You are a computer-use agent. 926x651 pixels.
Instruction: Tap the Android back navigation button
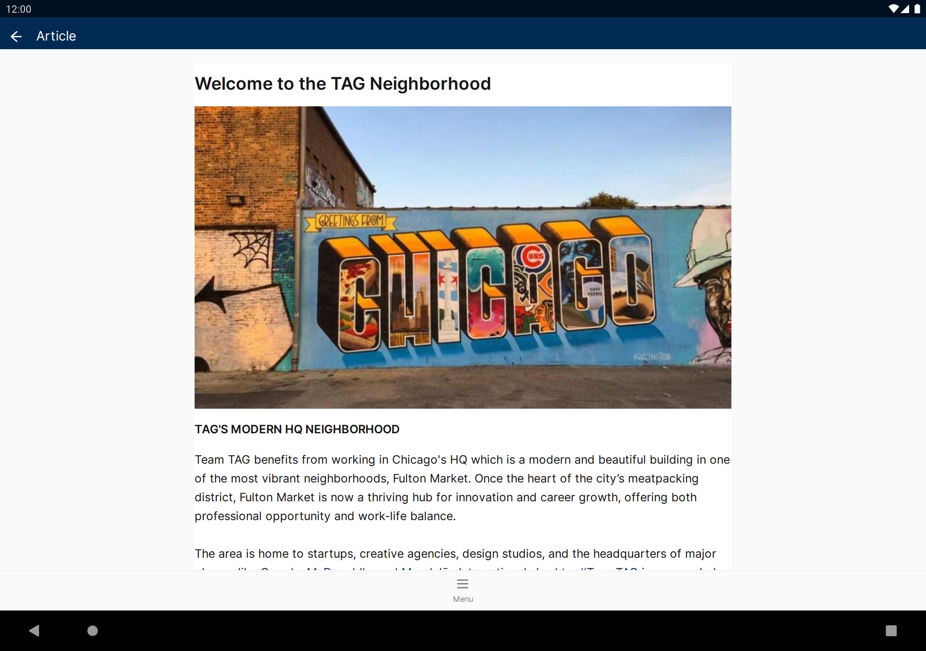pos(34,630)
